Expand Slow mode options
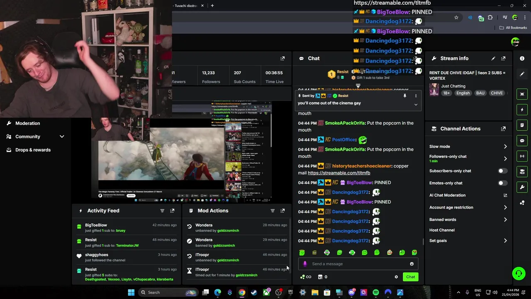 coord(505,147)
